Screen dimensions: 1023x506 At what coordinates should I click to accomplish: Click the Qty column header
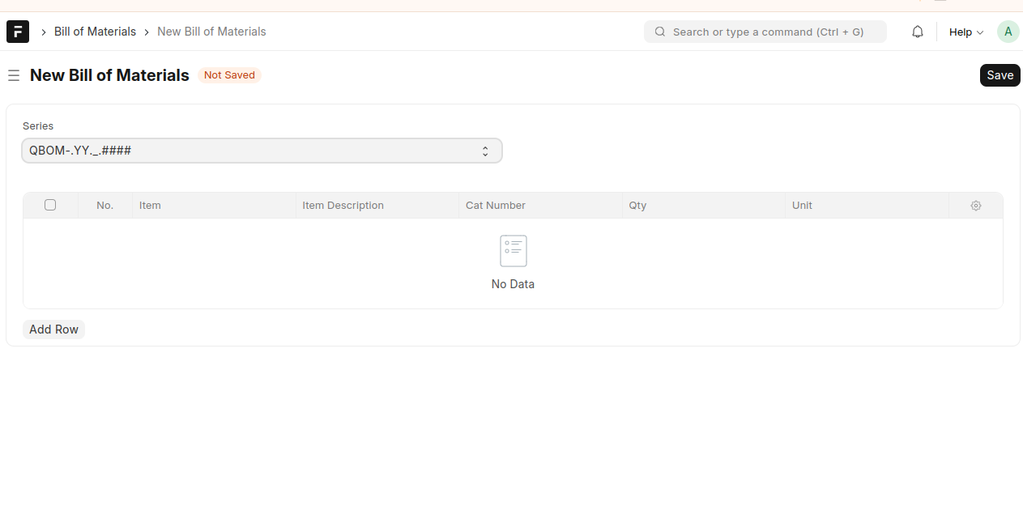pos(637,206)
